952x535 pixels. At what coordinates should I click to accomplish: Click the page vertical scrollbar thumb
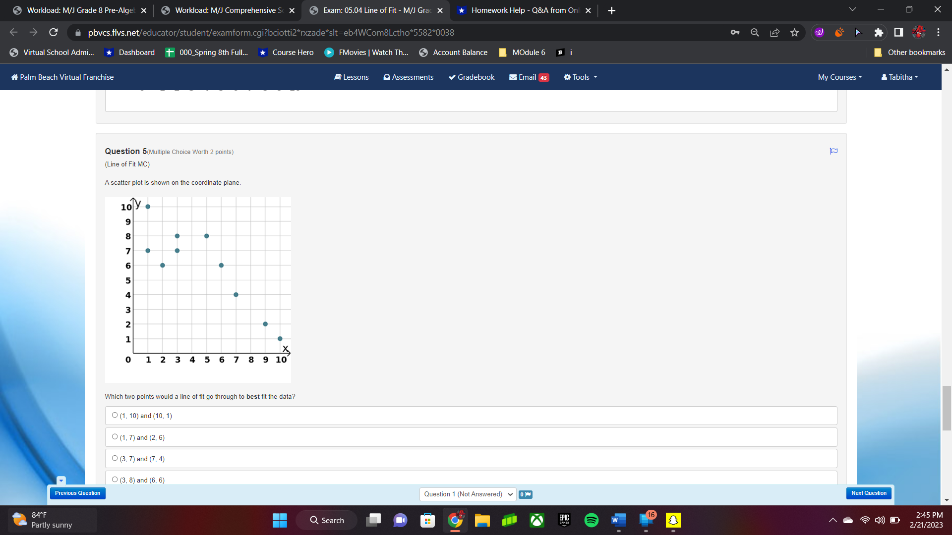point(947,407)
